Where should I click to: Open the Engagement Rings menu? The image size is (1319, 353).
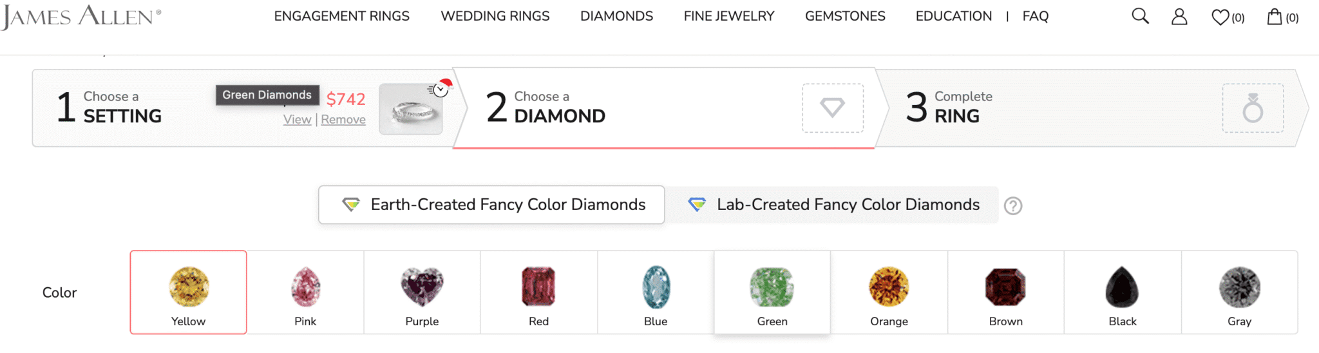click(341, 16)
